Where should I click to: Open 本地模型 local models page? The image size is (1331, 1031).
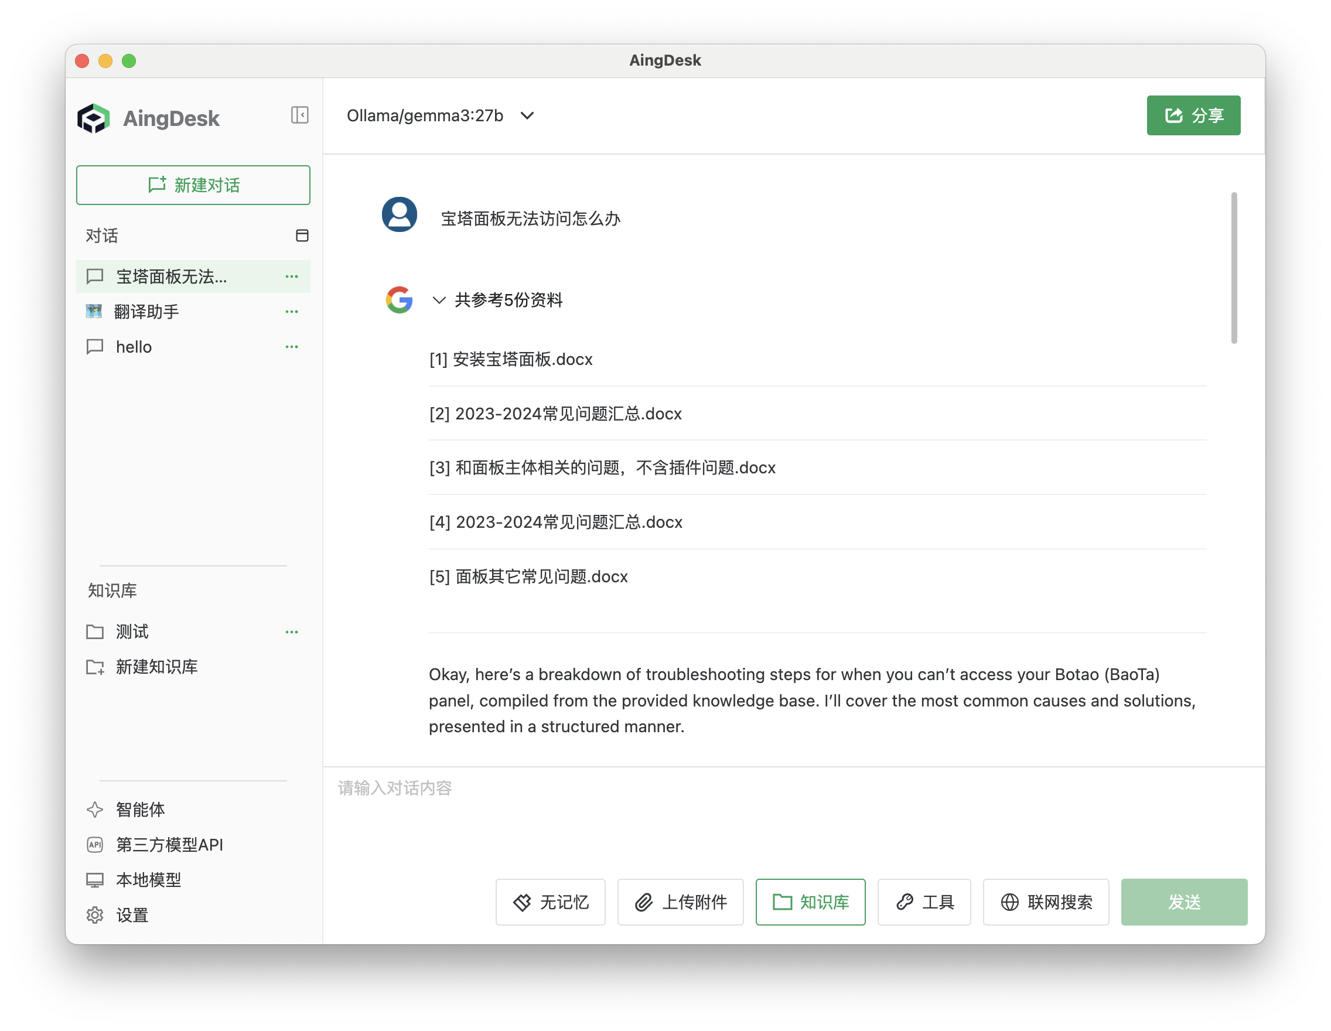click(148, 880)
